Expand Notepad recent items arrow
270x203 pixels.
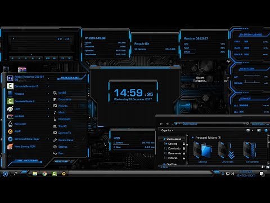click(x=48, y=94)
